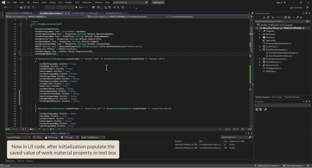Expand the FormFinish.cs node
The width and height of the screenshot is (312, 168).
pyautogui.click(x=260, y=46)
